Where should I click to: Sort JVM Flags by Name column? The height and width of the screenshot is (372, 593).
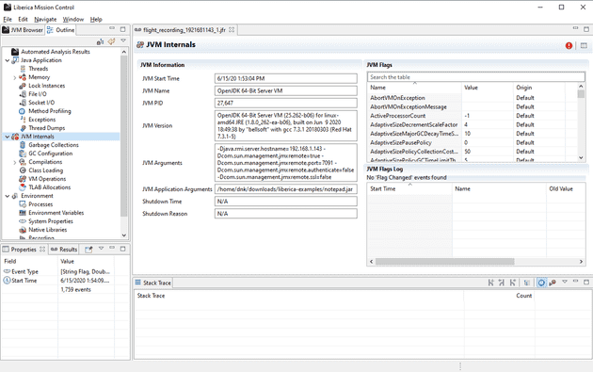[414, 88]
